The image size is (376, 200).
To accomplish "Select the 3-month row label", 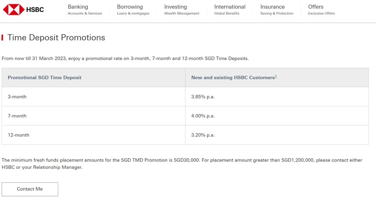I will pos(17,97).
